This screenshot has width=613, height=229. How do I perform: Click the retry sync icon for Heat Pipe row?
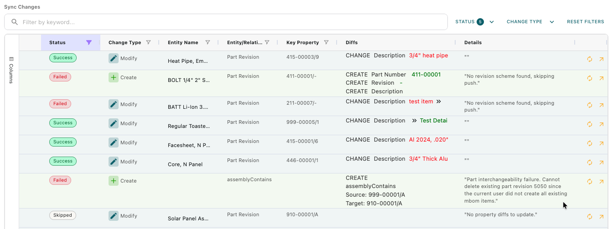(x=589, y=59)
